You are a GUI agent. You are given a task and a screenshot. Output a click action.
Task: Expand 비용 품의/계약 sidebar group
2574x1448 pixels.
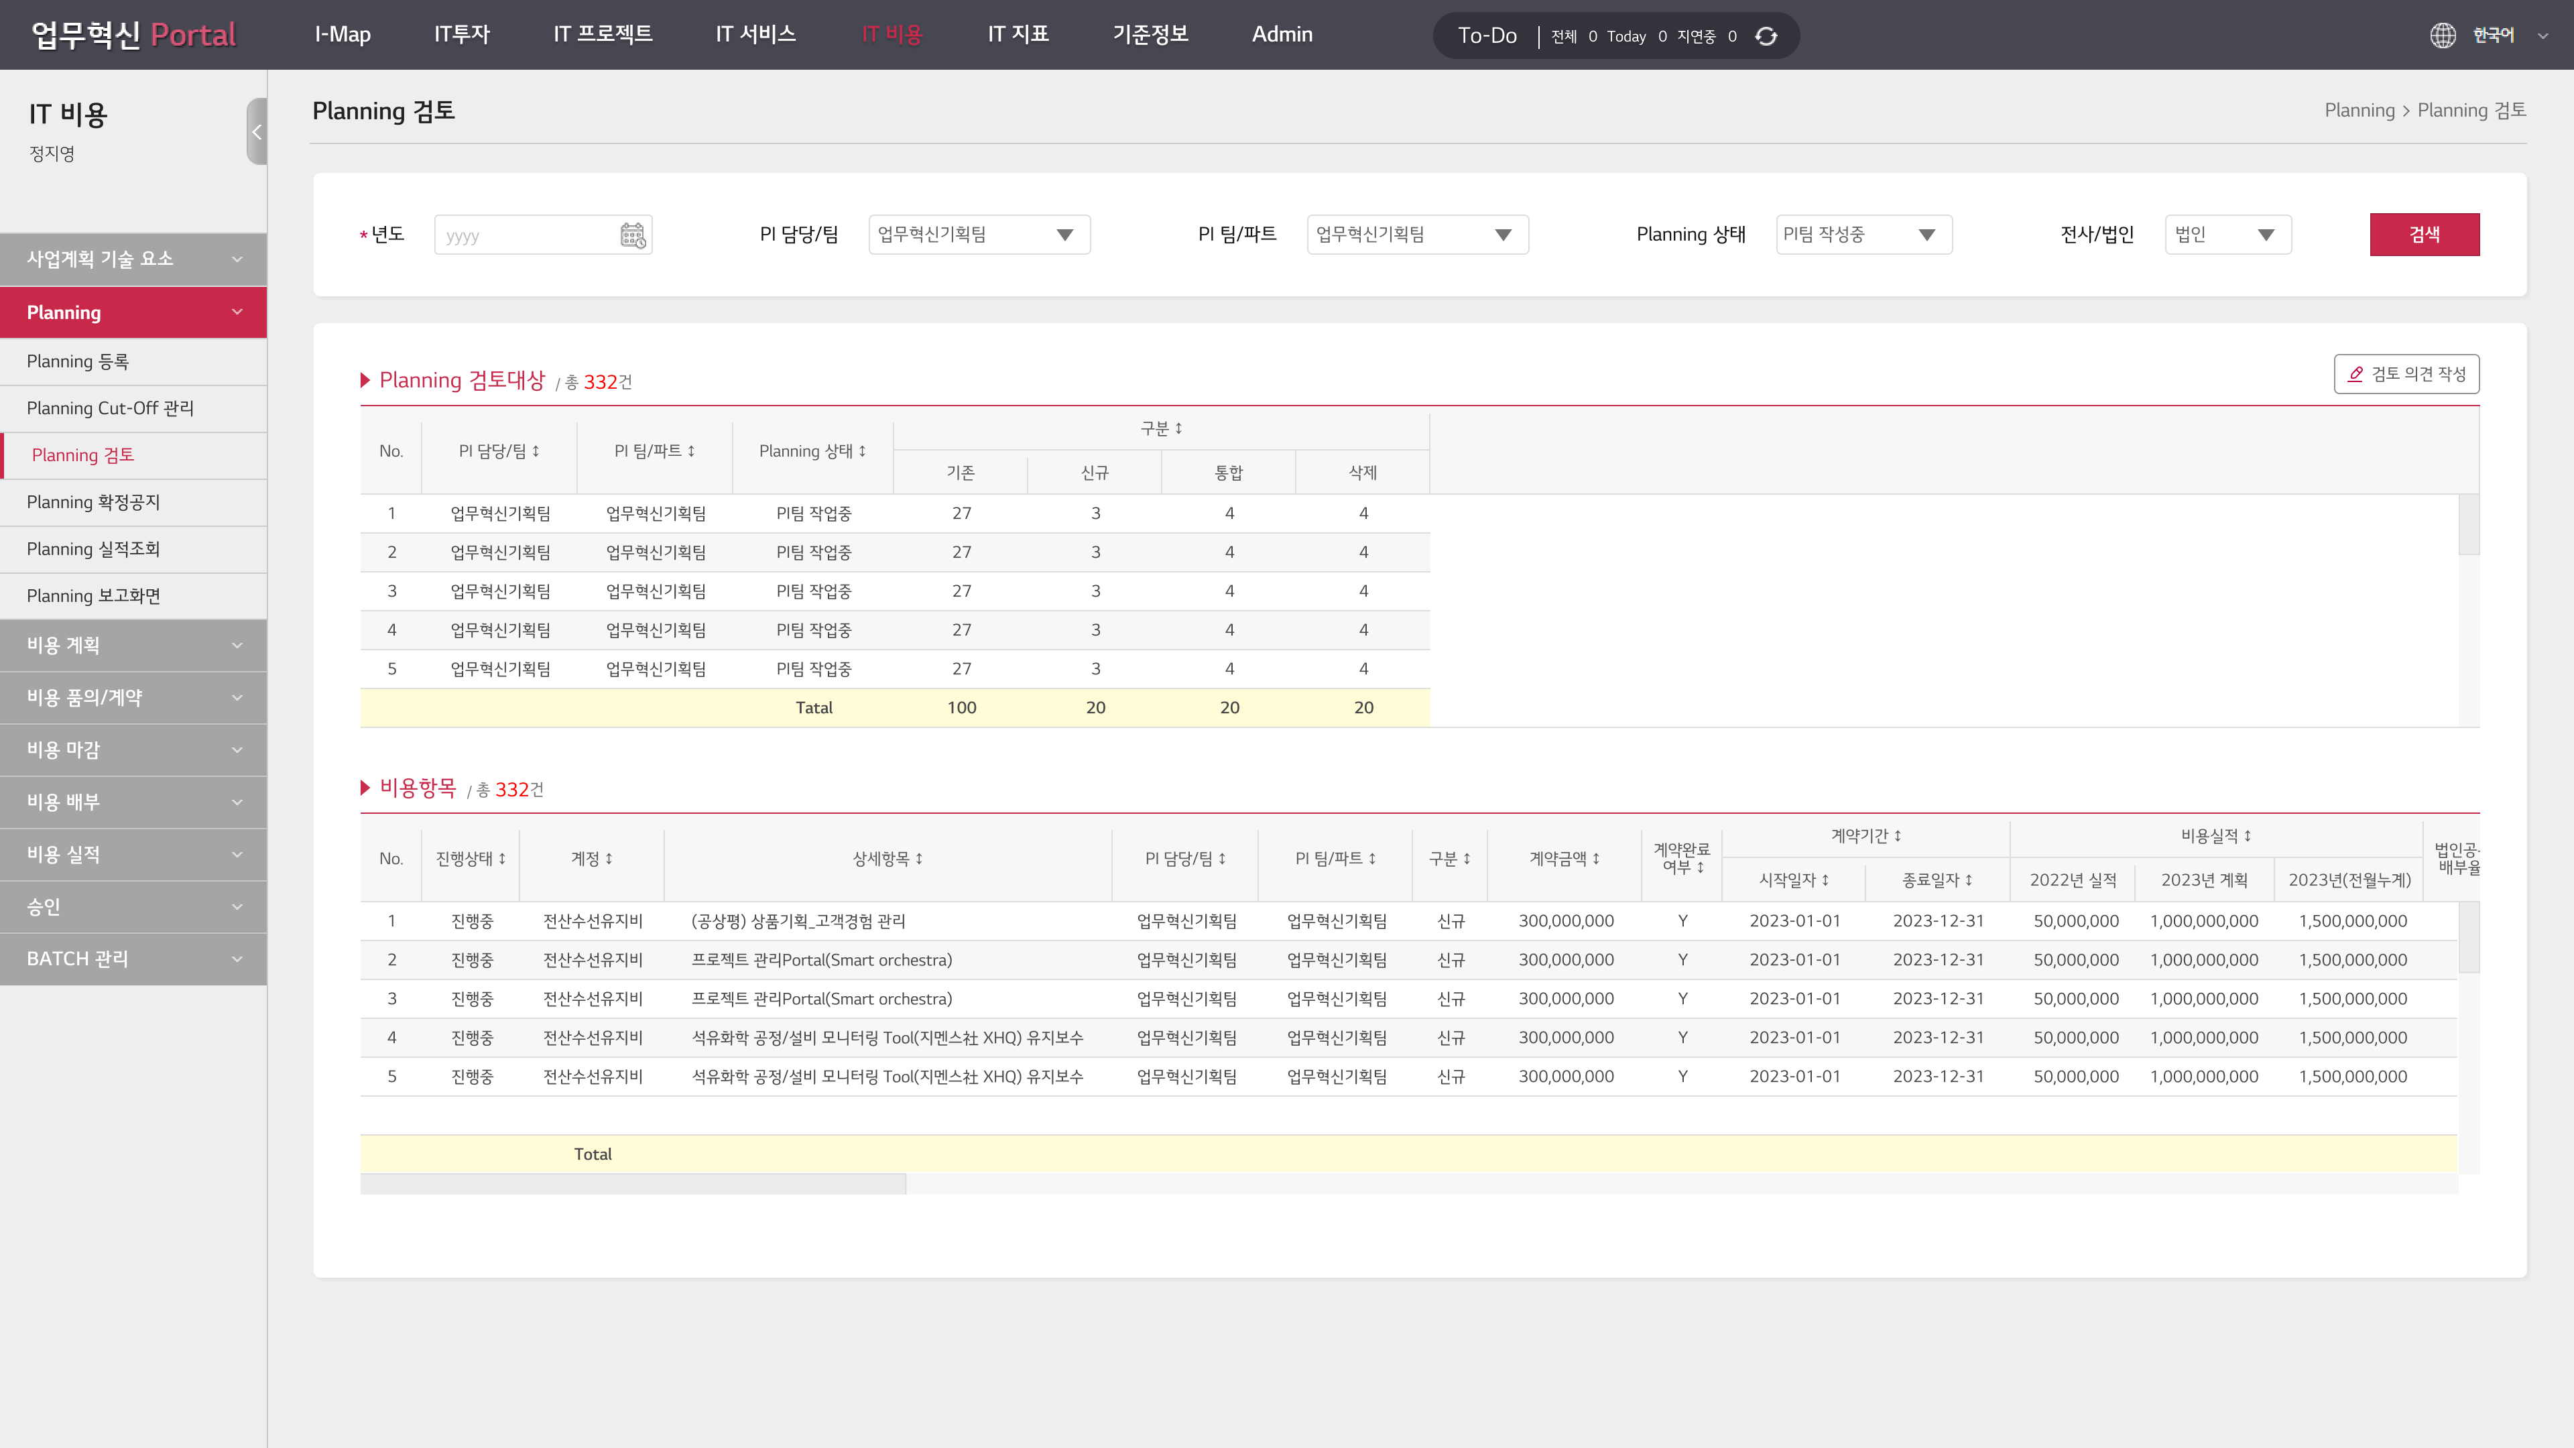(134, 697)
